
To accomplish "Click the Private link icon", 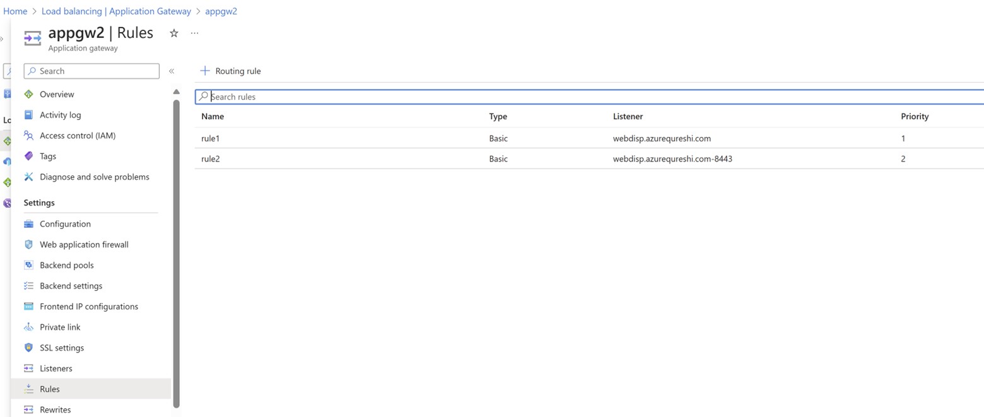I will click(28, 327).
